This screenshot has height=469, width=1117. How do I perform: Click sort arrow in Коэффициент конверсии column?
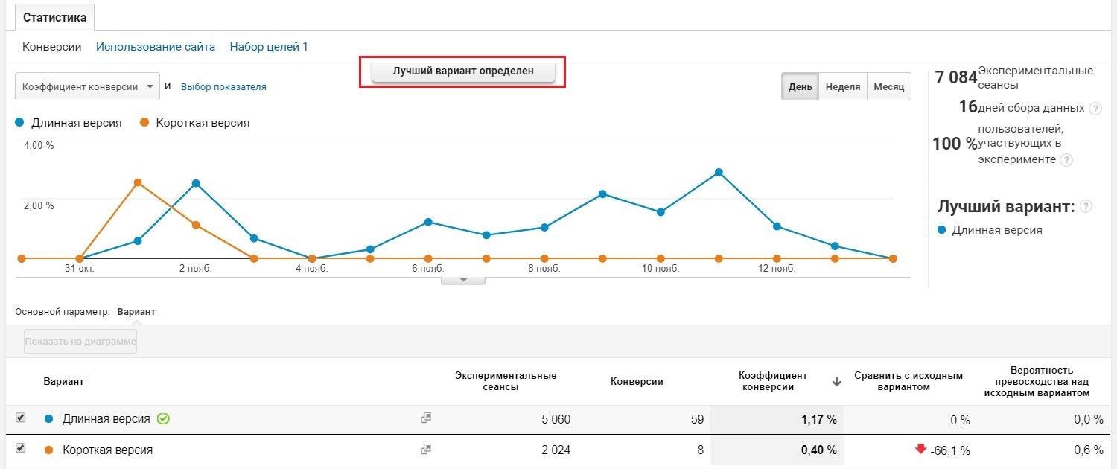click(x=836, y=382)
